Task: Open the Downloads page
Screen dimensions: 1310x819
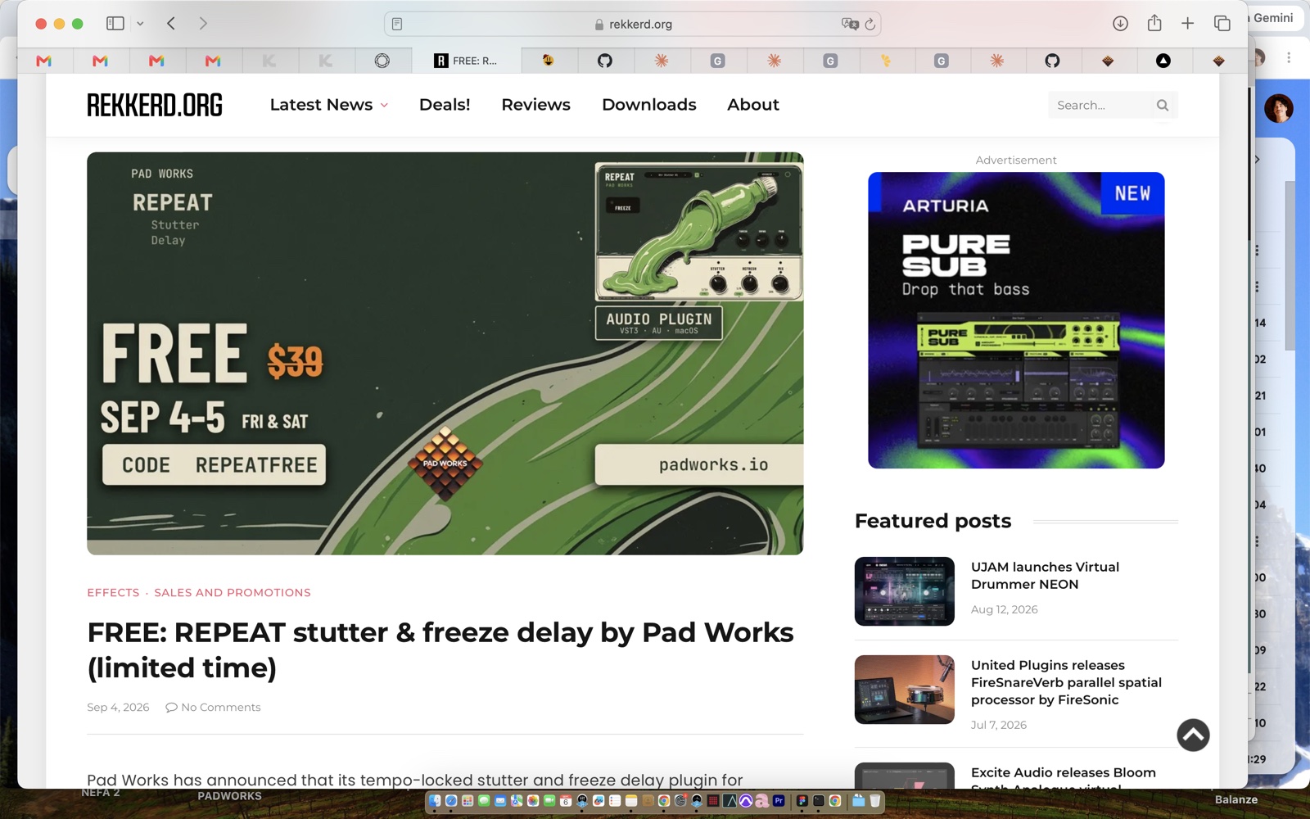Action: [x=649, y=105]
